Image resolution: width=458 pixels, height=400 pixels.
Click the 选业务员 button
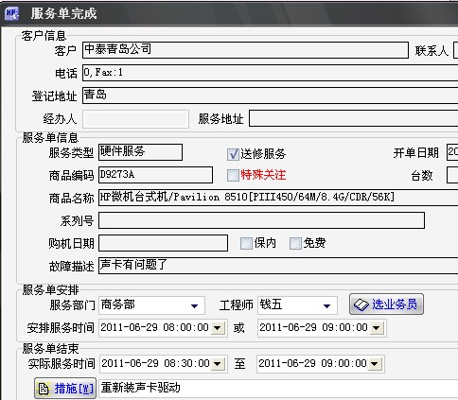click(x=386, y=304)
